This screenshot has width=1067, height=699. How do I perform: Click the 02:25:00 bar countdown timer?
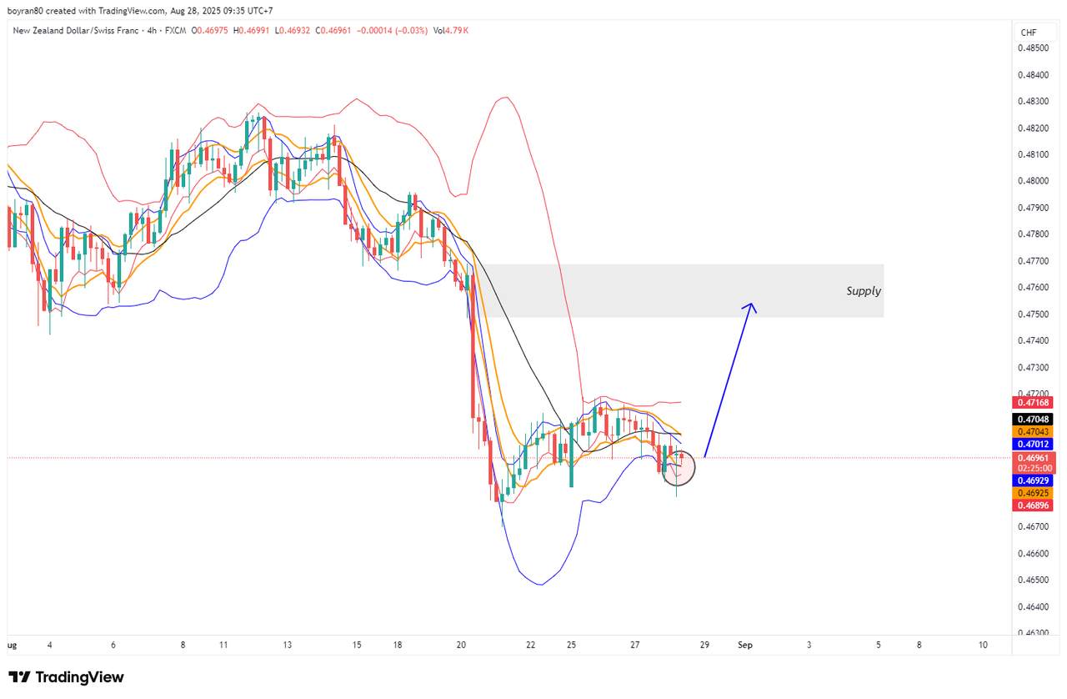1034,468
